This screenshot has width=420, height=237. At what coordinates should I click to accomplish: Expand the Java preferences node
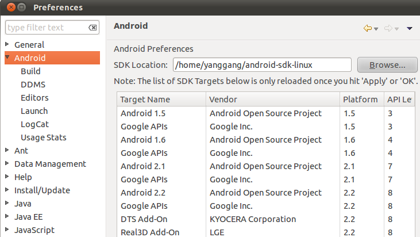point(7,203)
